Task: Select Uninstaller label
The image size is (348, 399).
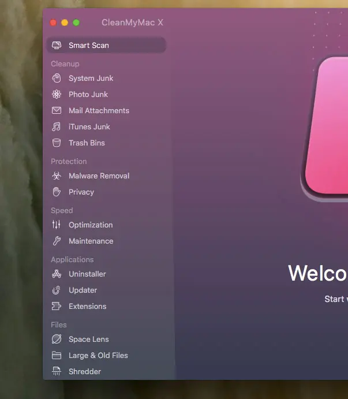Action: coord(87,274)
